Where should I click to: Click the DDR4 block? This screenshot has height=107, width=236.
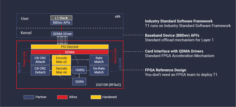(79, 81)
